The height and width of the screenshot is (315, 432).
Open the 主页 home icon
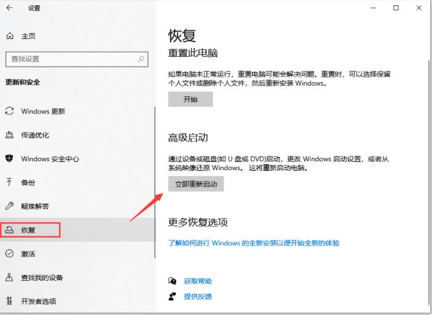(x=10, y=36)
